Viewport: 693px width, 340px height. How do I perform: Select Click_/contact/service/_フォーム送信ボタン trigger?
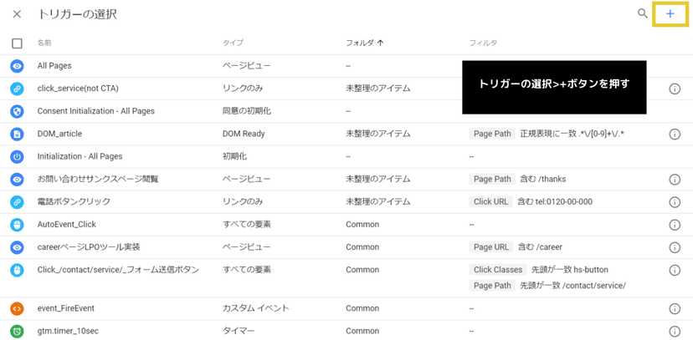118,270
